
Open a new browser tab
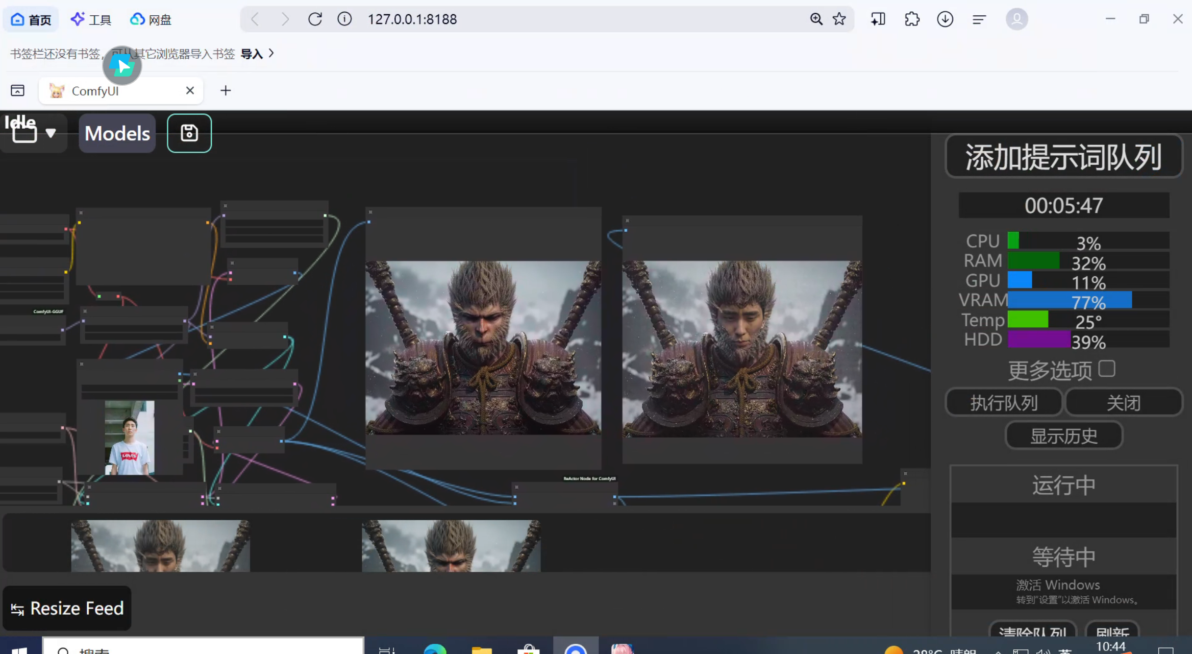226,90
